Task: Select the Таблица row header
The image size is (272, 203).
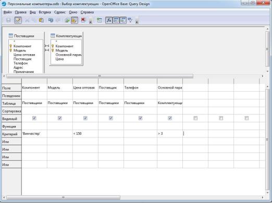Action: pos(11,104)
